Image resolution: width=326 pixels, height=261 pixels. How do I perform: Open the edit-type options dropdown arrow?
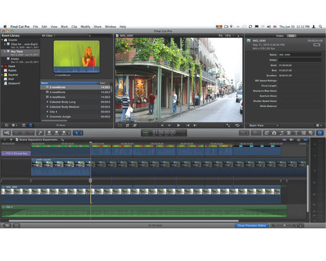tap(69, 133)
